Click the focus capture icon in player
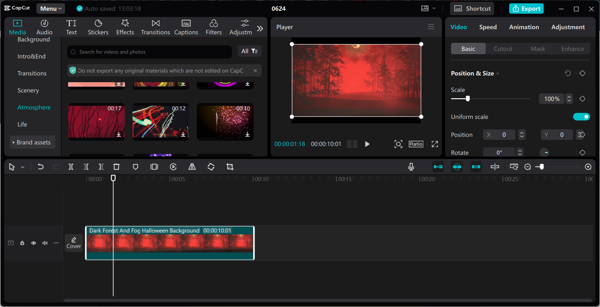Viewport: 600px width, 307px height. pos(398,144)
